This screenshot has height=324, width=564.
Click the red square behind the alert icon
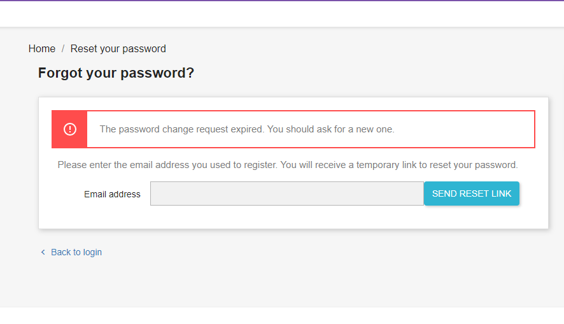tap(59, 119)
